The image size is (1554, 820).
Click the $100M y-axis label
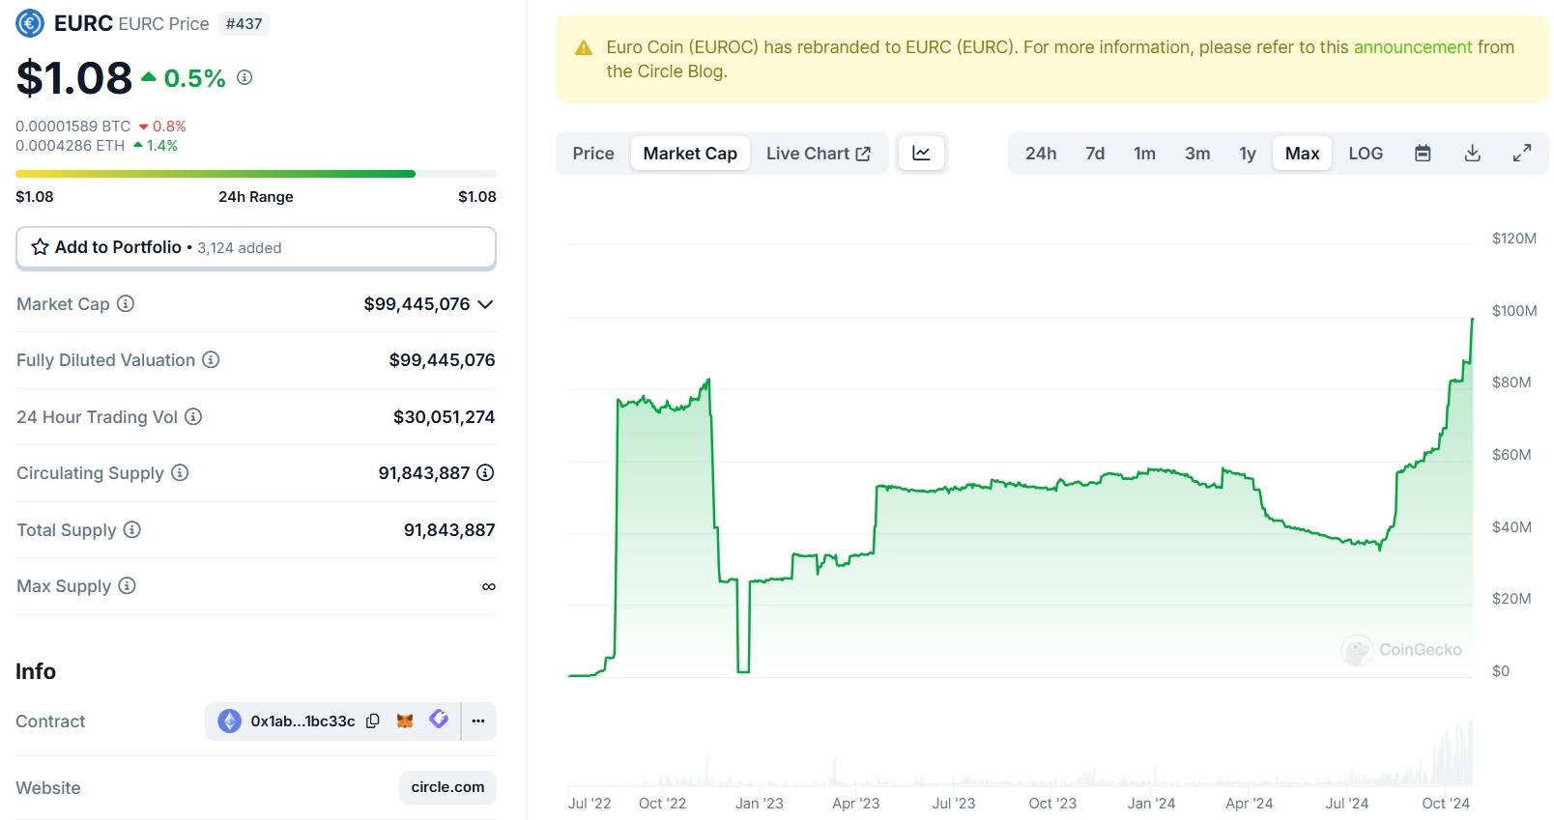[x=1513, y=311]
